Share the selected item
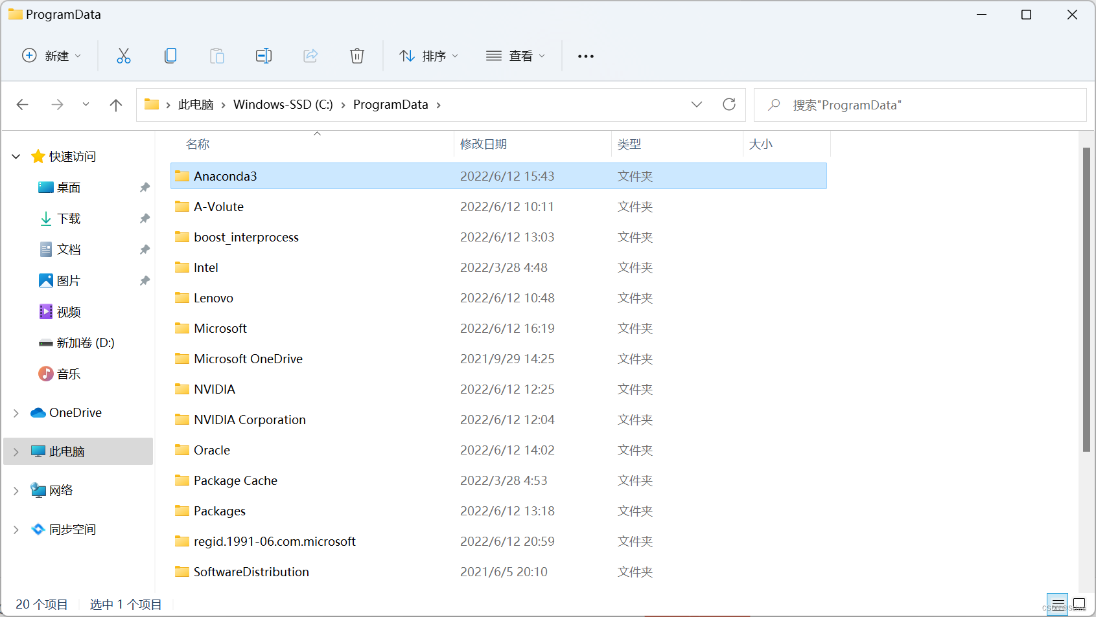 (x=310, y=56)
